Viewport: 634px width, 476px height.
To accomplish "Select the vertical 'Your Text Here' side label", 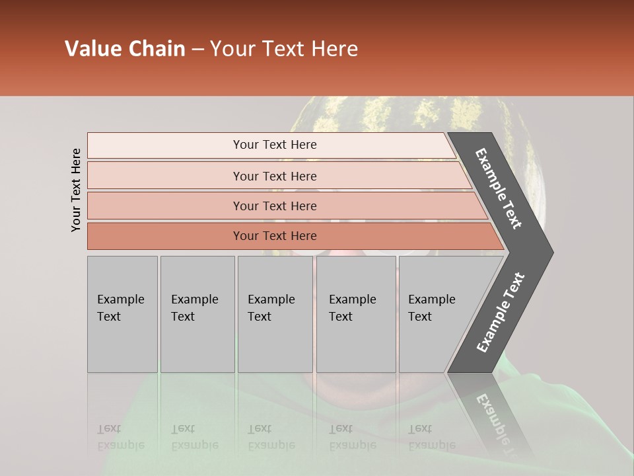I will tap(75, 190).
